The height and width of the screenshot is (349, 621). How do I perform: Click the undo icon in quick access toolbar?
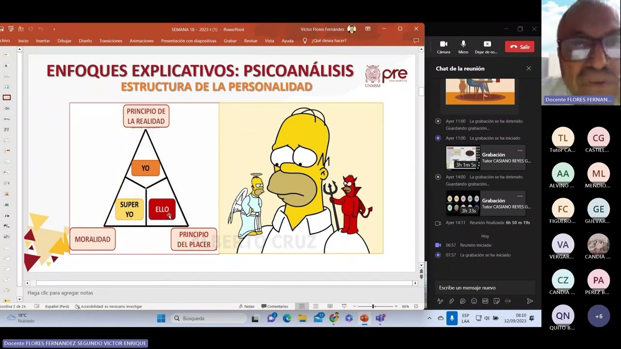(41, 29)
